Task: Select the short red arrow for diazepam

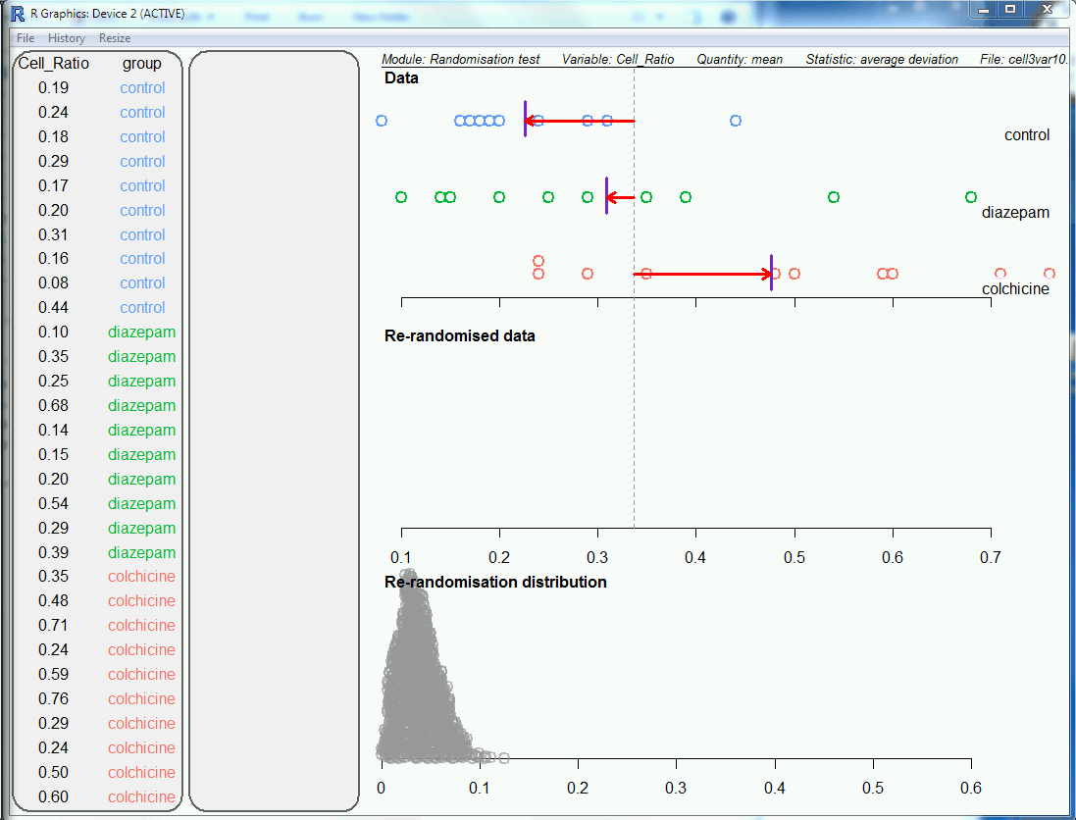Action: click(x=620, y=197)
